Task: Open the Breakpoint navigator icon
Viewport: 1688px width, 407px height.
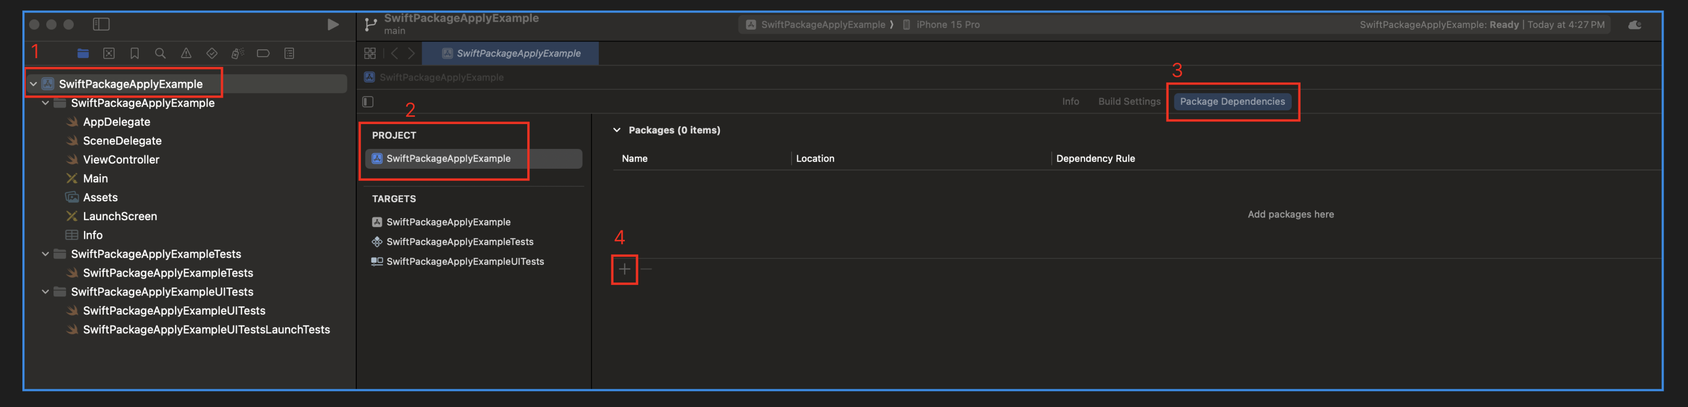Action: (263, 53)
